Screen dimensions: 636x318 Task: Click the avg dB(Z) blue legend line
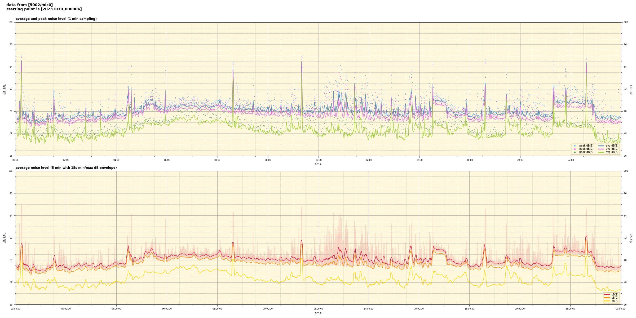(601, 146)
